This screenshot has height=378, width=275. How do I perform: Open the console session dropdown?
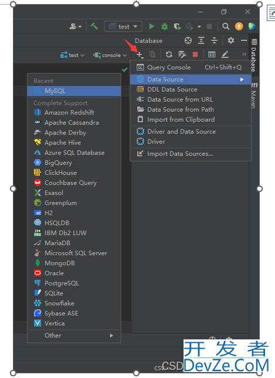(x=110, y=55)
